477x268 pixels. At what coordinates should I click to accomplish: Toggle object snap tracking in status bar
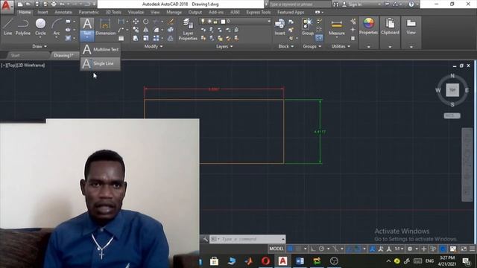pyautogui.click(x=350, y=249)
